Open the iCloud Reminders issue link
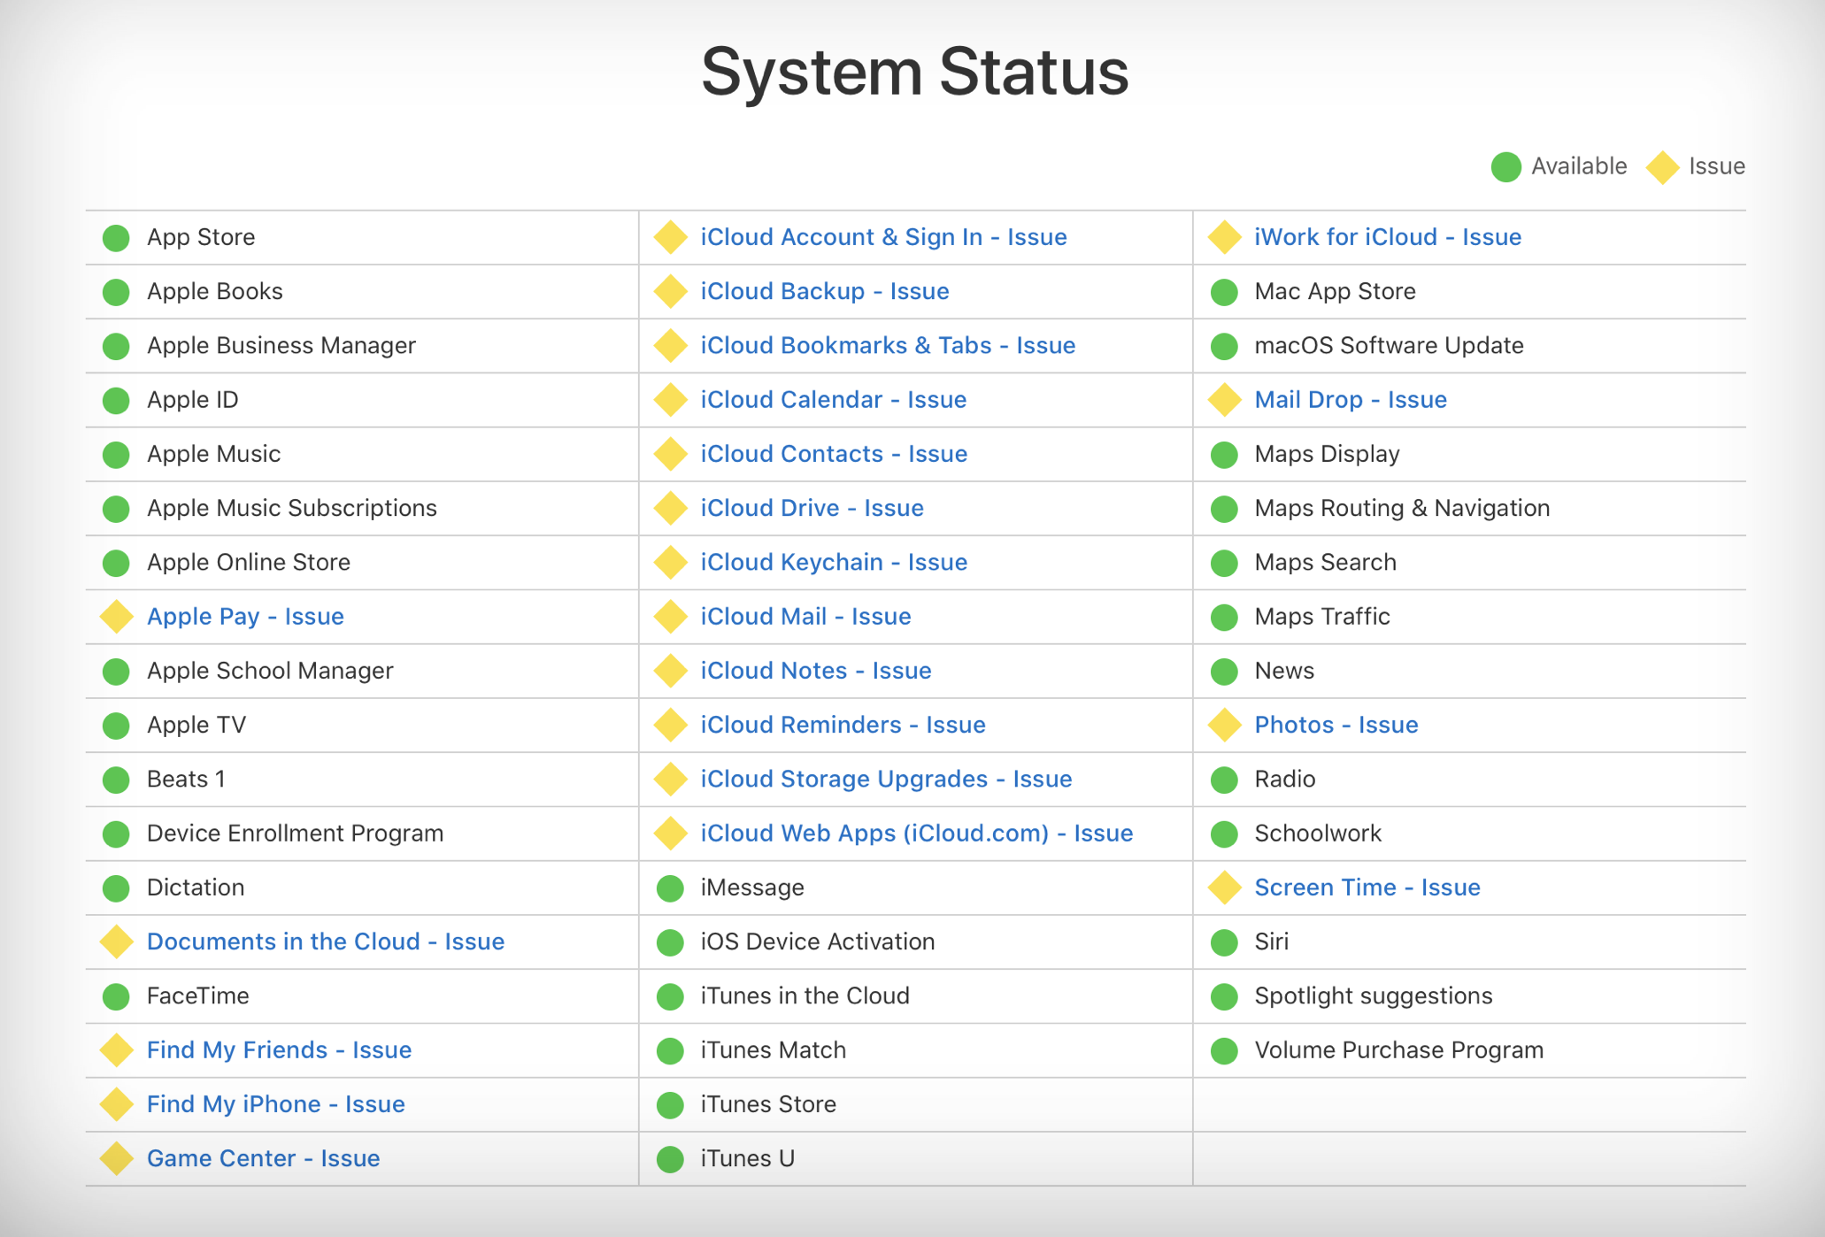This screenshot has height=1237, width=1825. 843,725
